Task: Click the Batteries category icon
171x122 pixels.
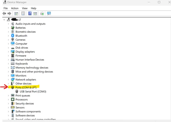Action: pos(13,28)
